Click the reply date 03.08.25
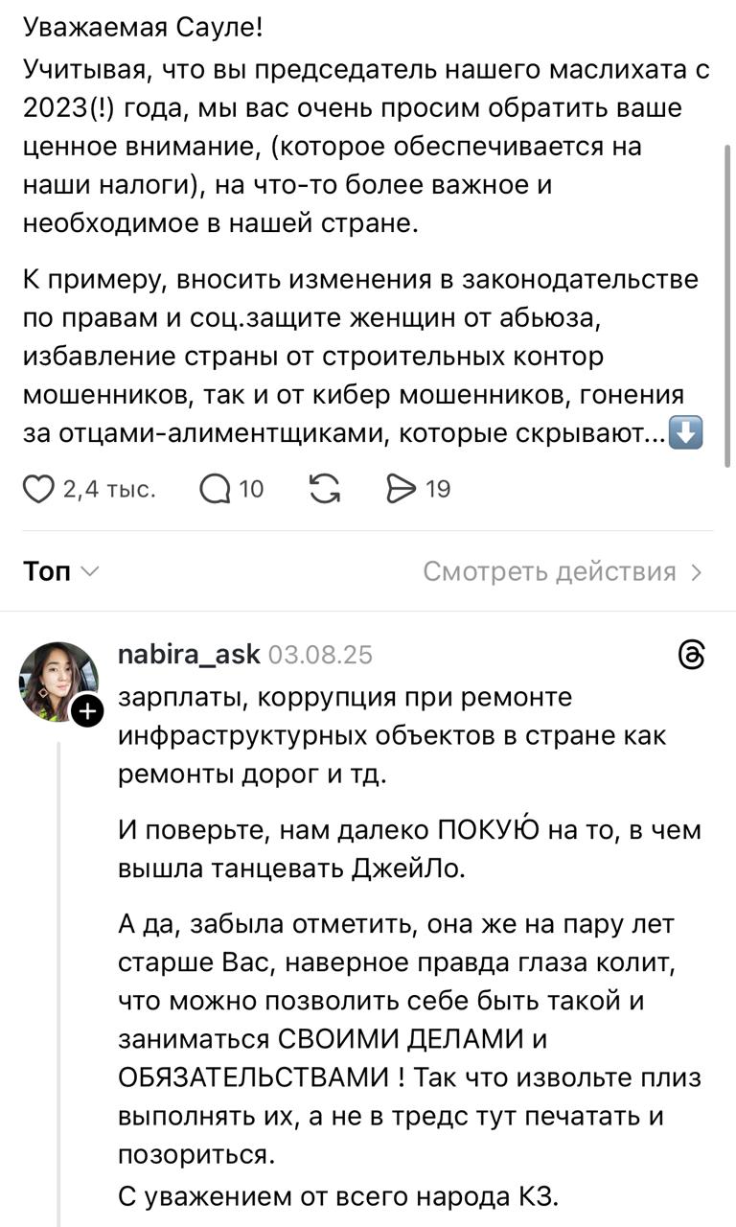736x1227 pixels. click(x=321, y=656)
